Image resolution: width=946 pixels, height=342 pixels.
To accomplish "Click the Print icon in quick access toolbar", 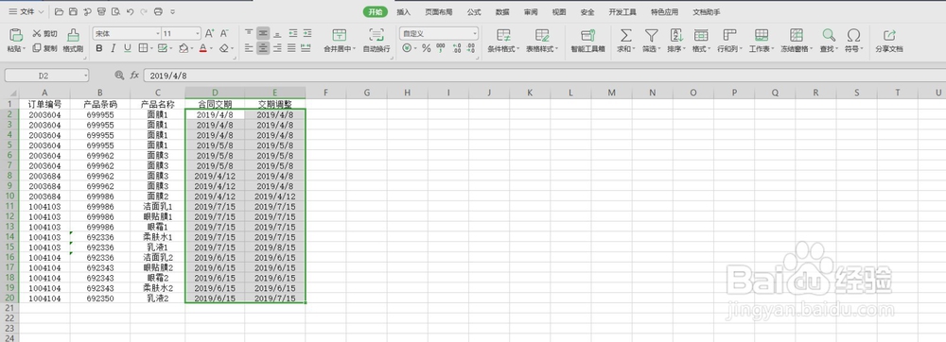I will 158,11.
